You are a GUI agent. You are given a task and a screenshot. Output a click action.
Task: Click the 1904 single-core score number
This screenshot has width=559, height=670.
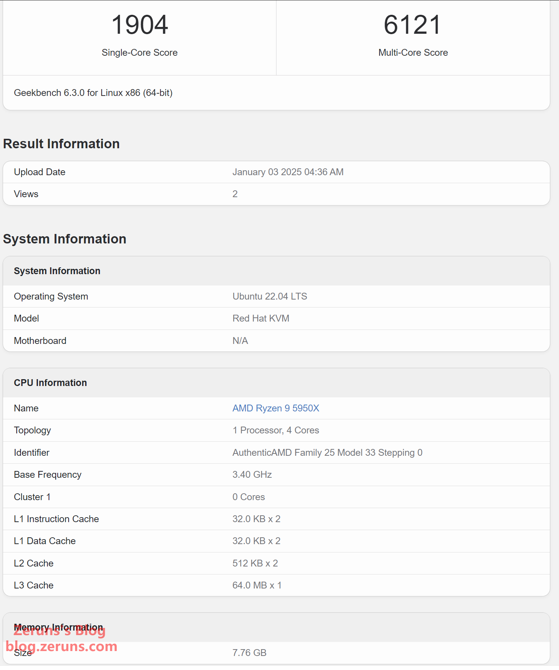pyautogui.click(x=140, y=25)
